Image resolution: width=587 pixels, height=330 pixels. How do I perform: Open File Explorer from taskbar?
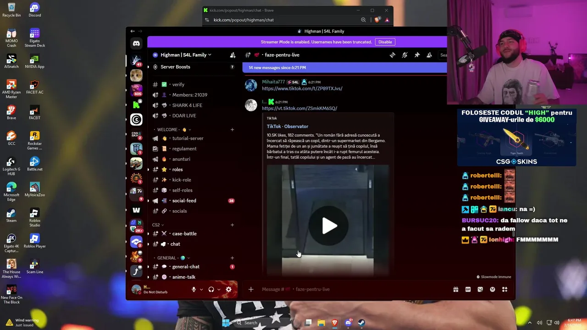coord(321,323)
